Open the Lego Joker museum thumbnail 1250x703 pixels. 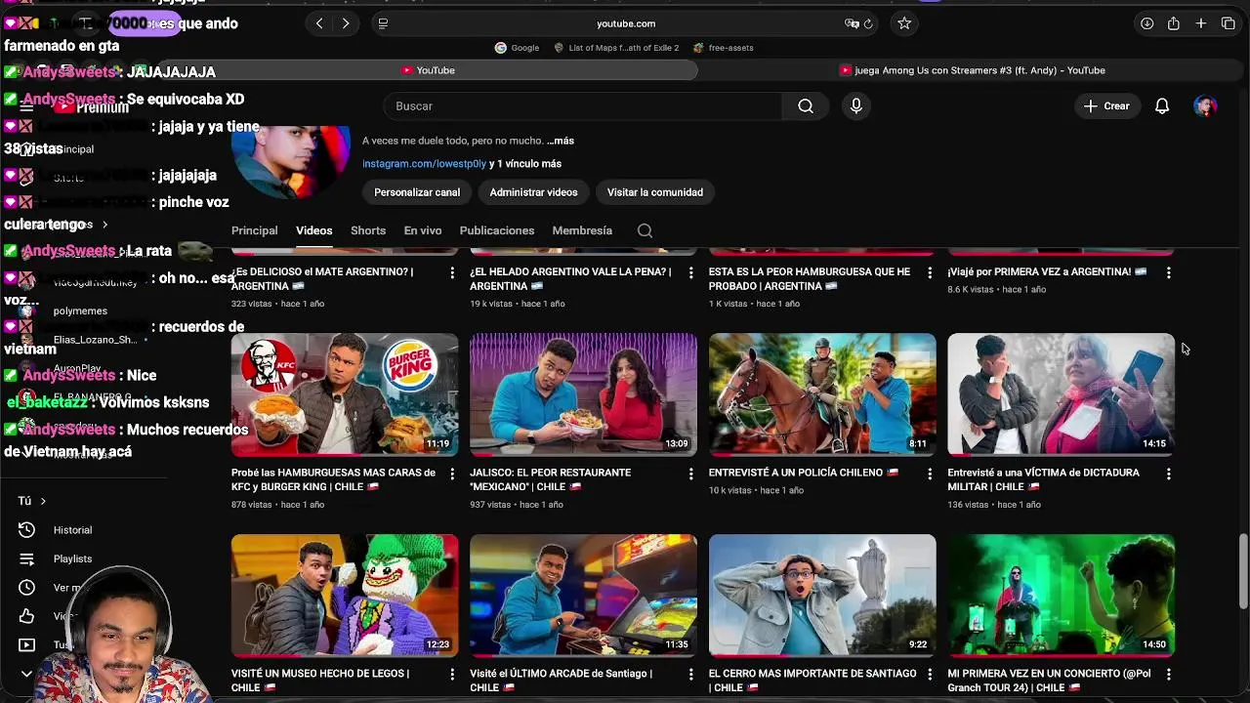345,595
